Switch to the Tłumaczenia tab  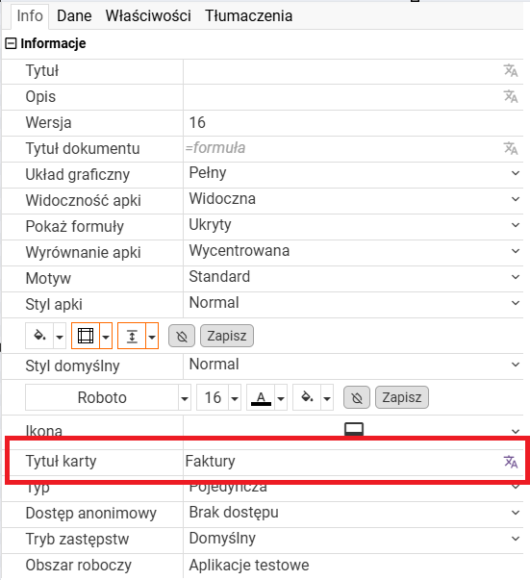point(248,16)
